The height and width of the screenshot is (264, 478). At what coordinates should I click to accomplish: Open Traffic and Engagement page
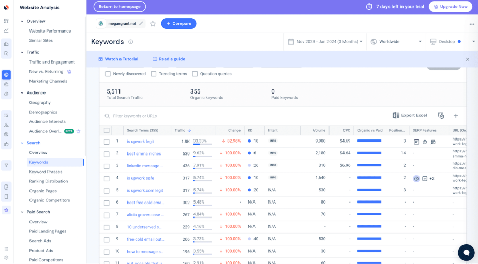[52, 62]
